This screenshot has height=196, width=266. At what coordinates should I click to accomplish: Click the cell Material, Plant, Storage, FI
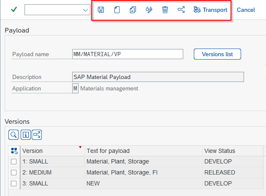point(144,172)
